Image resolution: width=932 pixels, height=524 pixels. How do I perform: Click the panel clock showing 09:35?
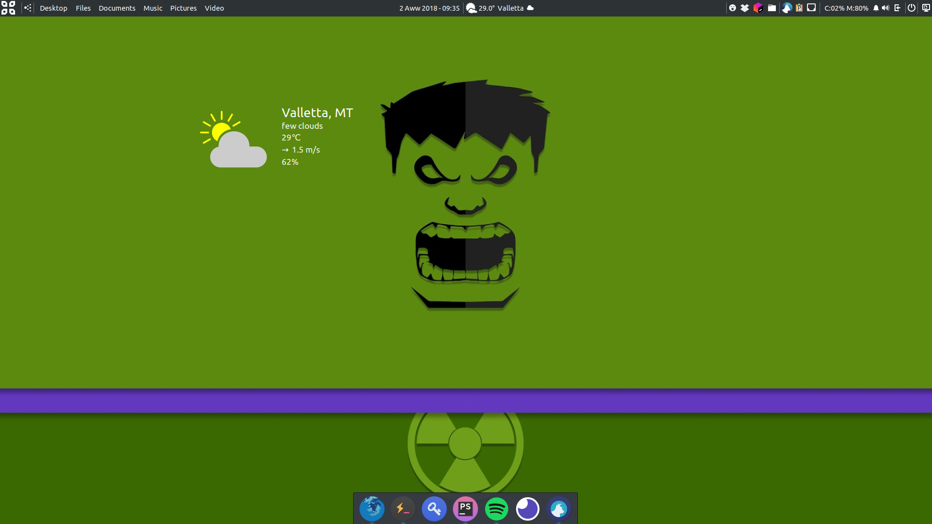tap(429, 8)
